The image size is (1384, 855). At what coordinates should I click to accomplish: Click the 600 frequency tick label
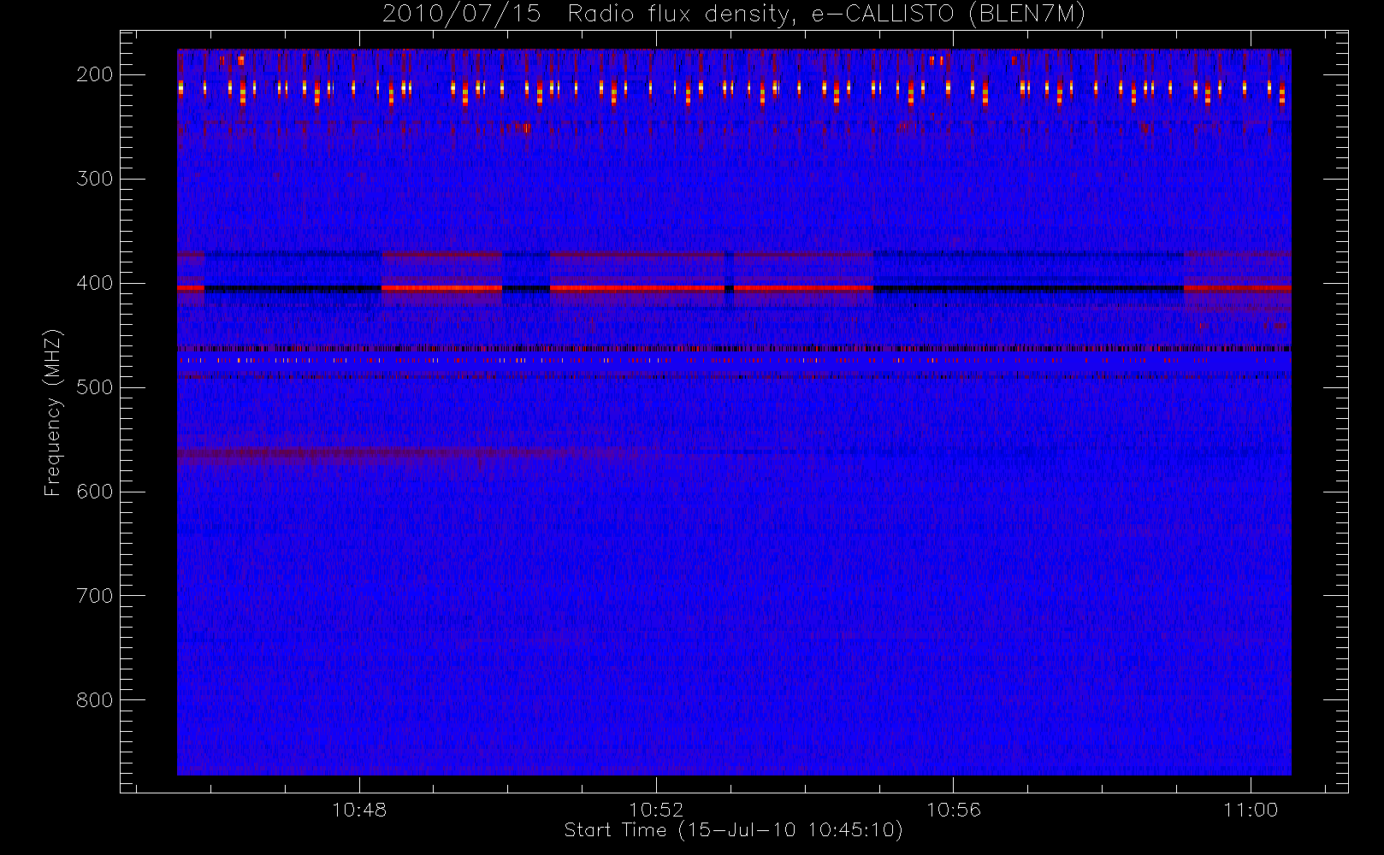94,492
